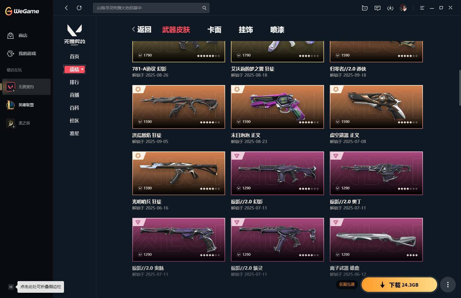Click the 返回 back link
The height and width of the screenshot is (298, 461).
coord(142,29)
